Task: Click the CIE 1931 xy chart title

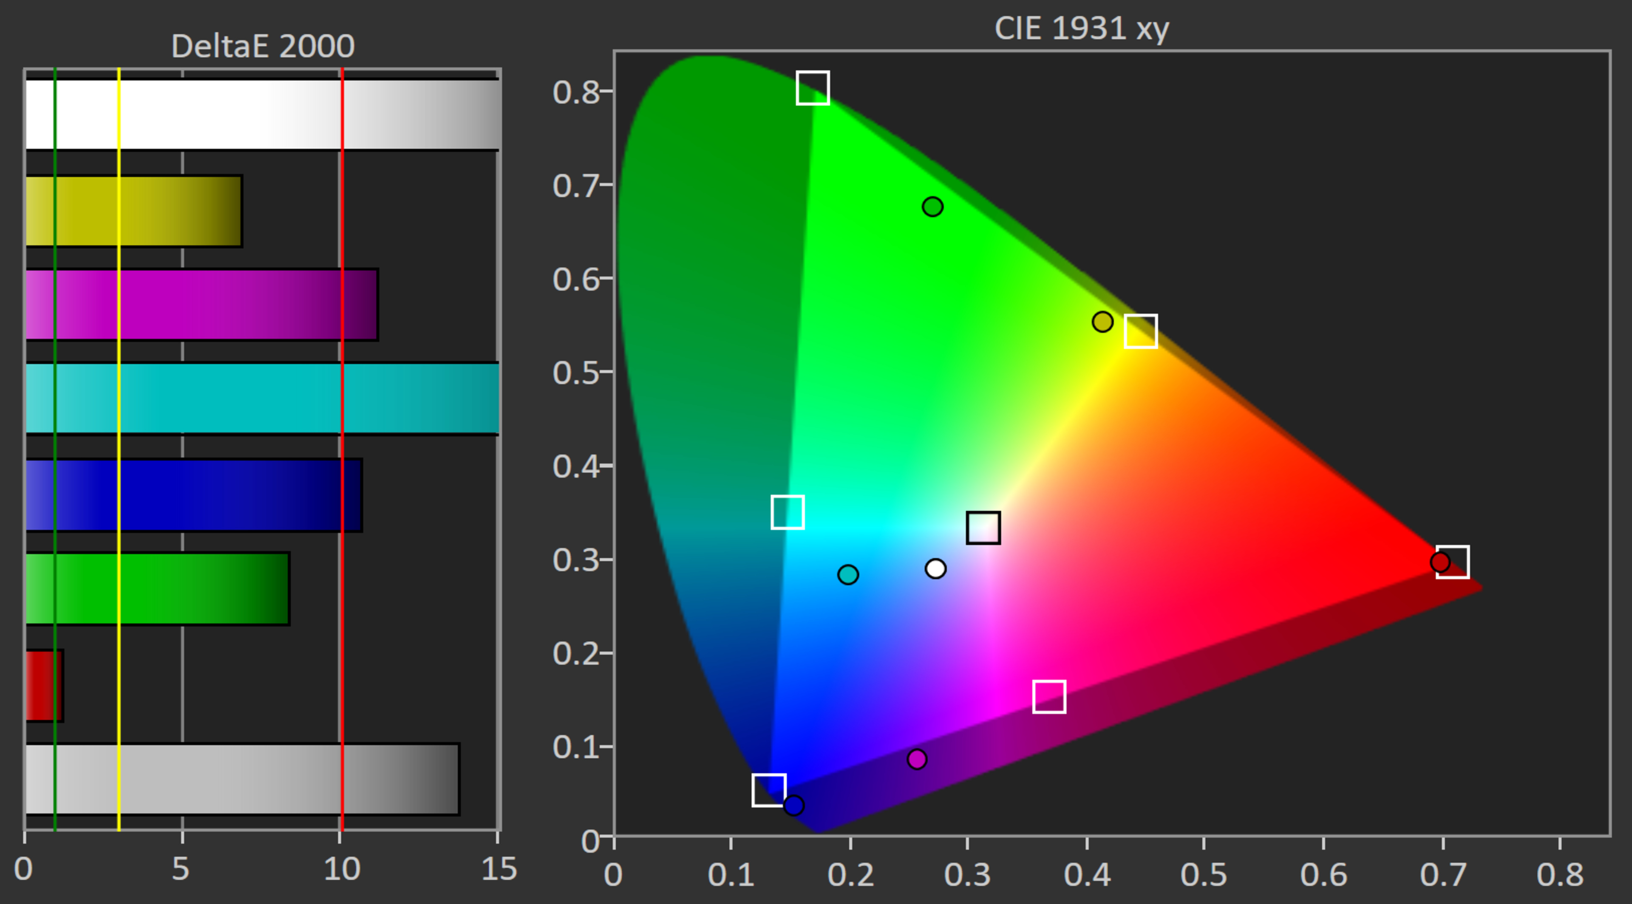Action: [x=1082, y=28]
